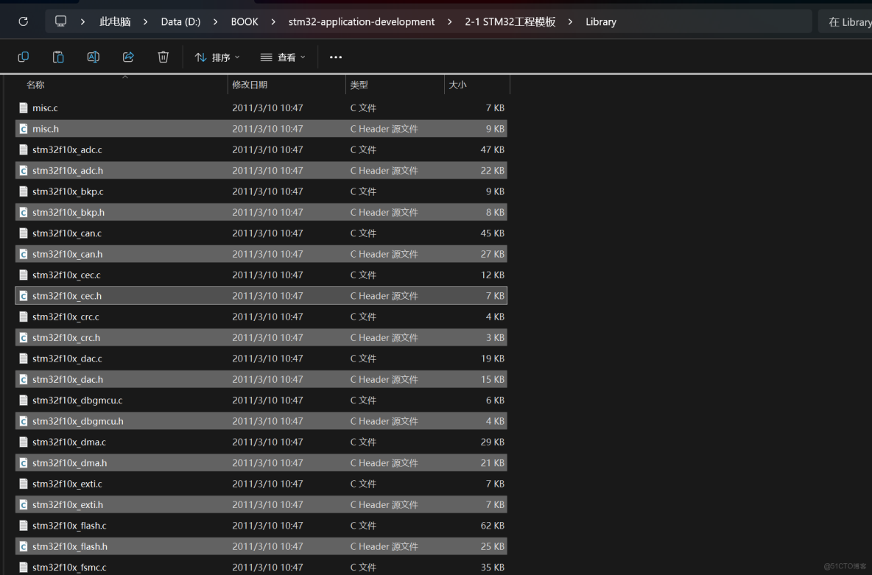Expand the chevron before 此电脑 breadcrumb
Screen dimensions: 872x575
coord(82,21)
